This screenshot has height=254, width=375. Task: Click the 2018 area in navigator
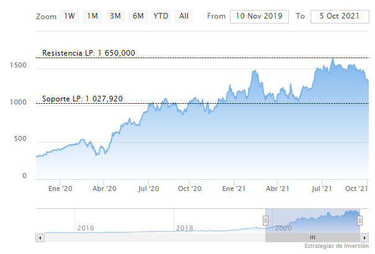(185, 228)
